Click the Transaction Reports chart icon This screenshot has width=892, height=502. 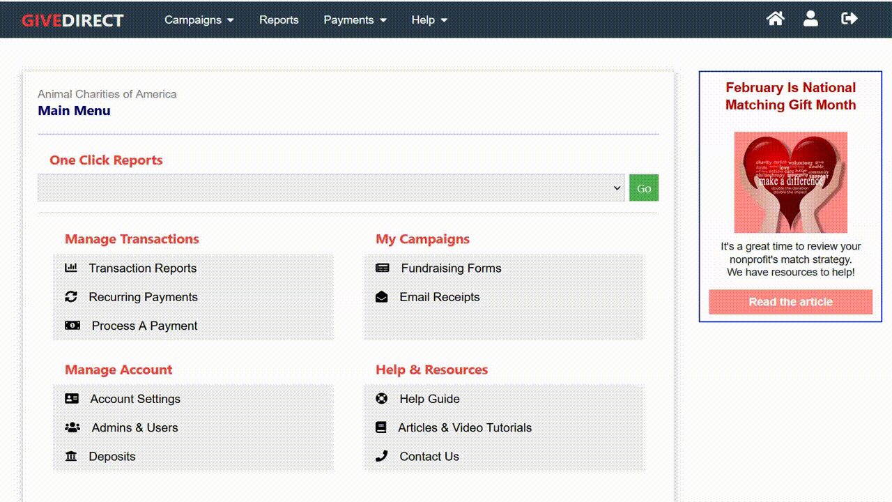point(71,268)
